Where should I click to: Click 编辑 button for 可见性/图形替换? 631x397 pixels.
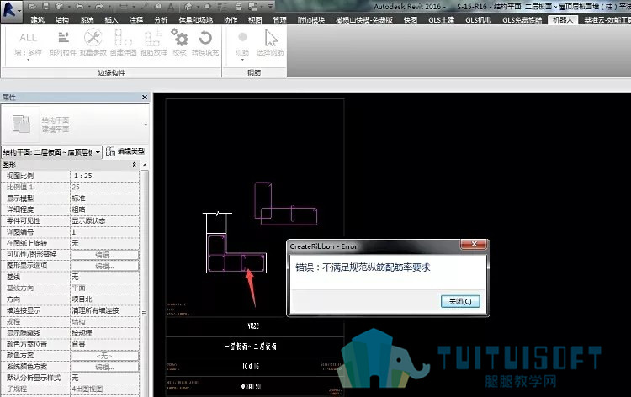(104, 255)
